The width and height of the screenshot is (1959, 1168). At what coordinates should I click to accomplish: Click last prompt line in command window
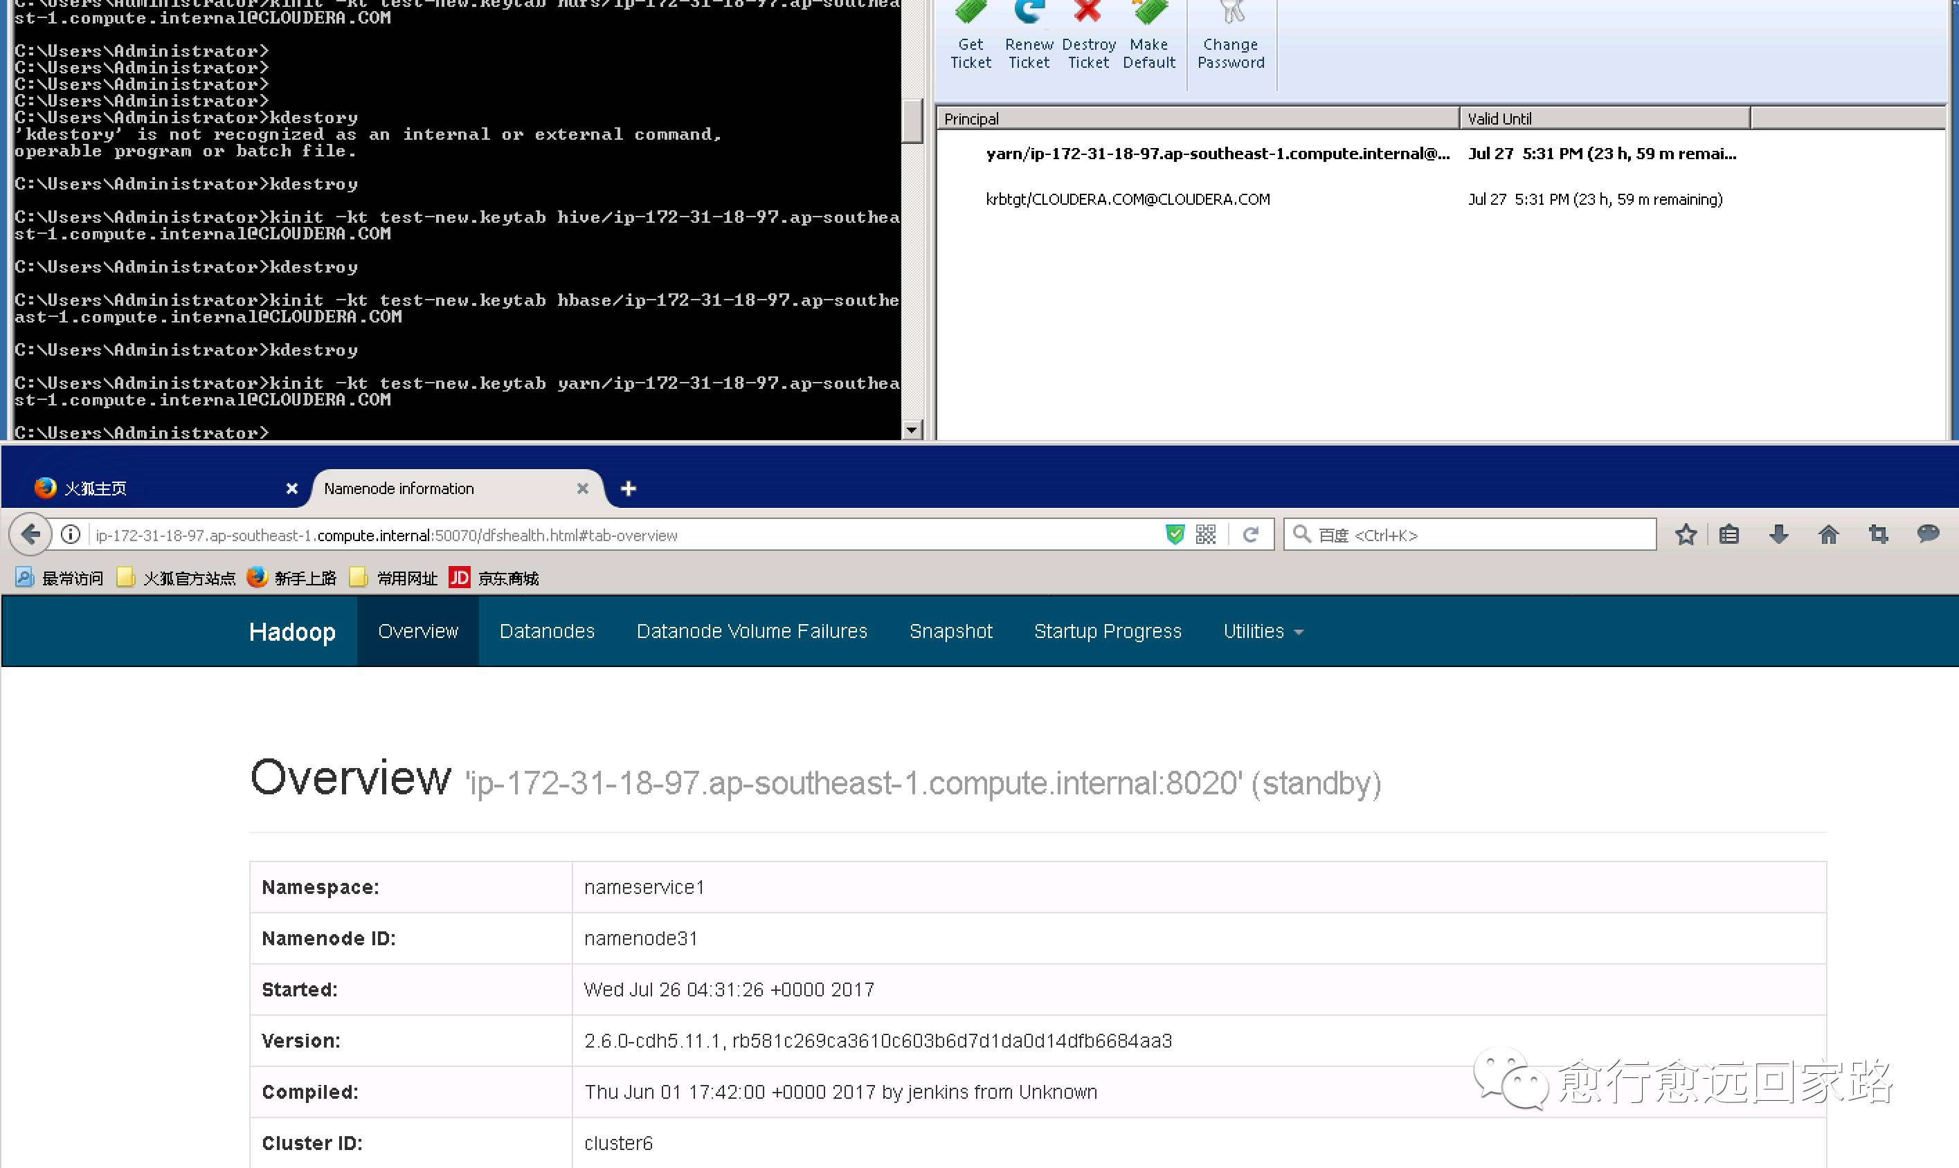coord(142,432)
